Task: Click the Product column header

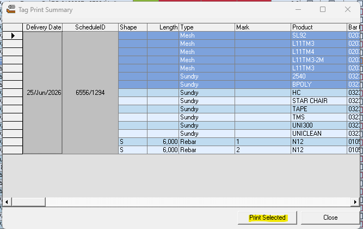Action: click(319, 27)
